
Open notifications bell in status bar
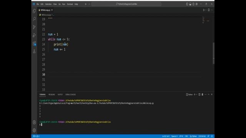click(212, 136)
